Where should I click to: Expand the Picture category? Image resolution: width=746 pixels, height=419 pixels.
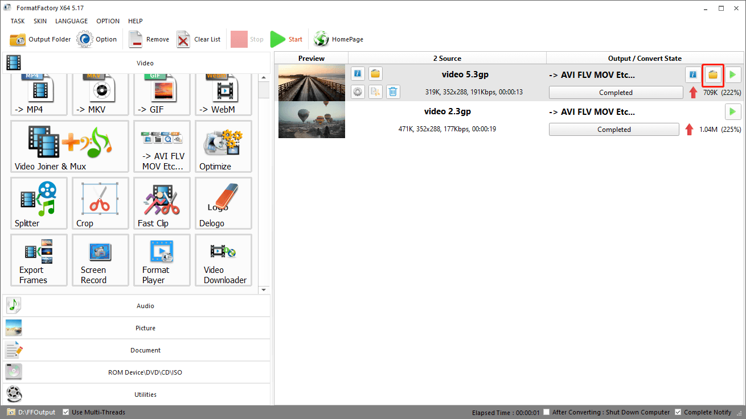coord(137,328)
